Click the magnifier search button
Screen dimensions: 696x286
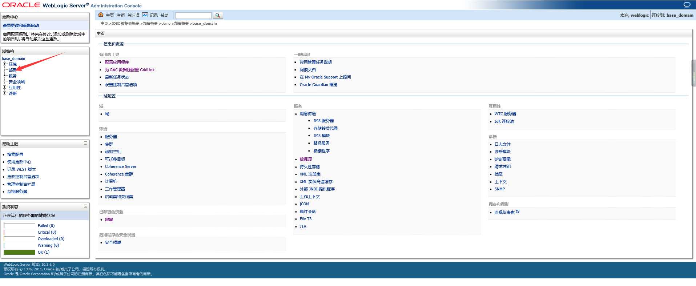pos(218,15)
